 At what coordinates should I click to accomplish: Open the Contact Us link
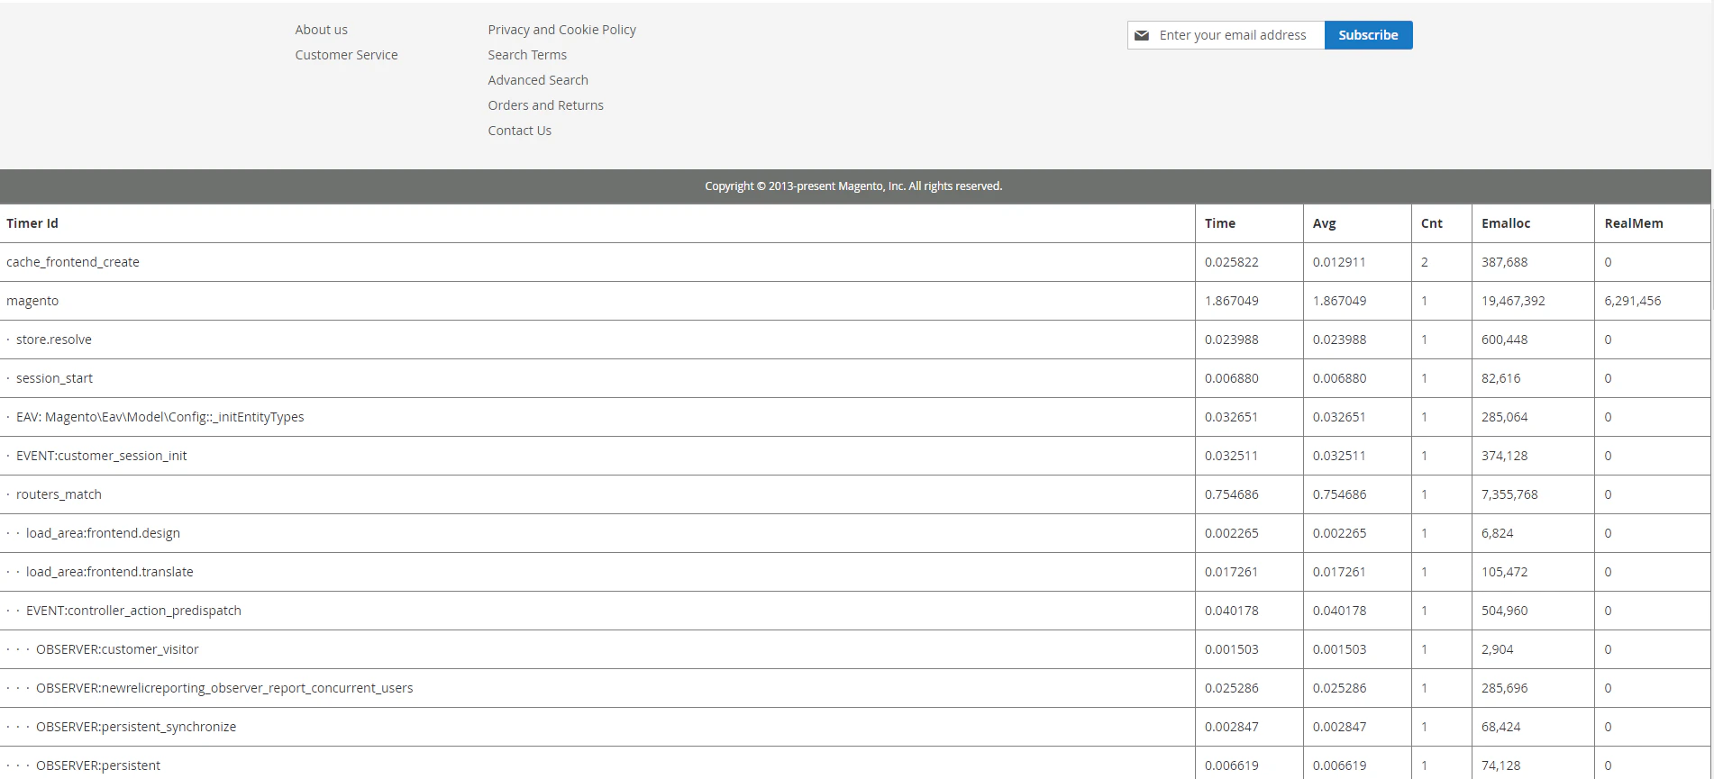(519, 131)
